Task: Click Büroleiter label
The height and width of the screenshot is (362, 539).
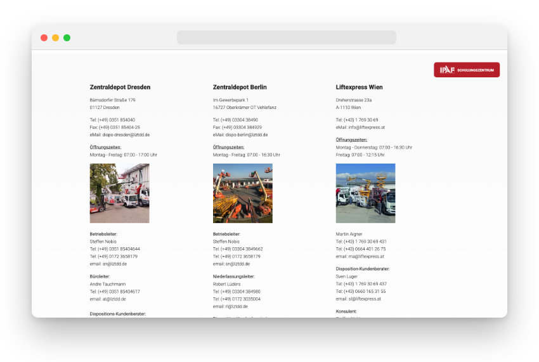Action: tap(100, 276)
